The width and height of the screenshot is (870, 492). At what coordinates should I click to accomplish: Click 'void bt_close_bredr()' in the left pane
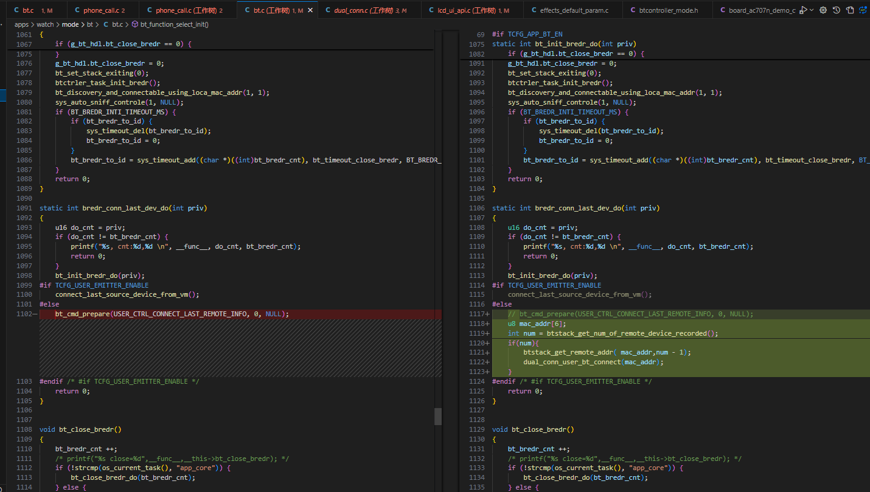[80, 429]
